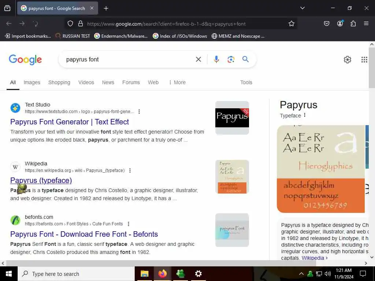Viewport: 375px width, 281px height.
Task: Switch to the Forums tab
Action: [131, 82]
